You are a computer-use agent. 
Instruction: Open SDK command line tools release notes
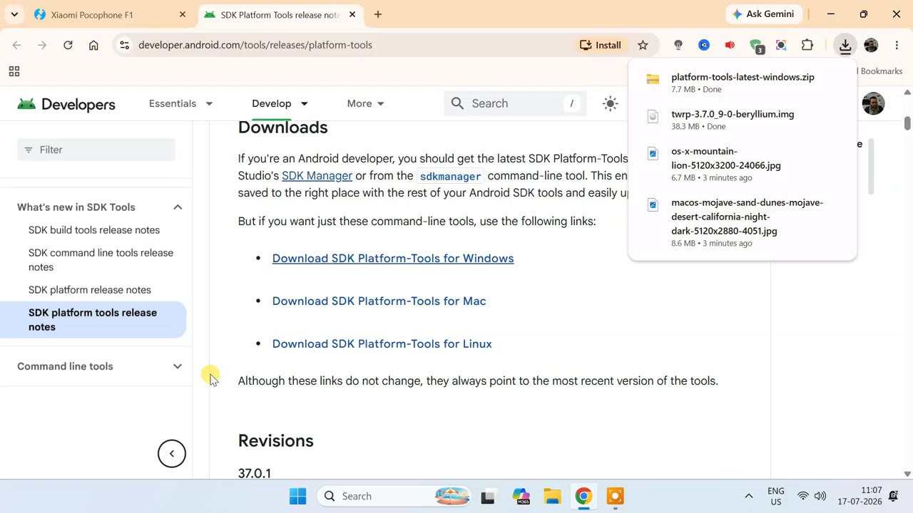coord(101,260)
